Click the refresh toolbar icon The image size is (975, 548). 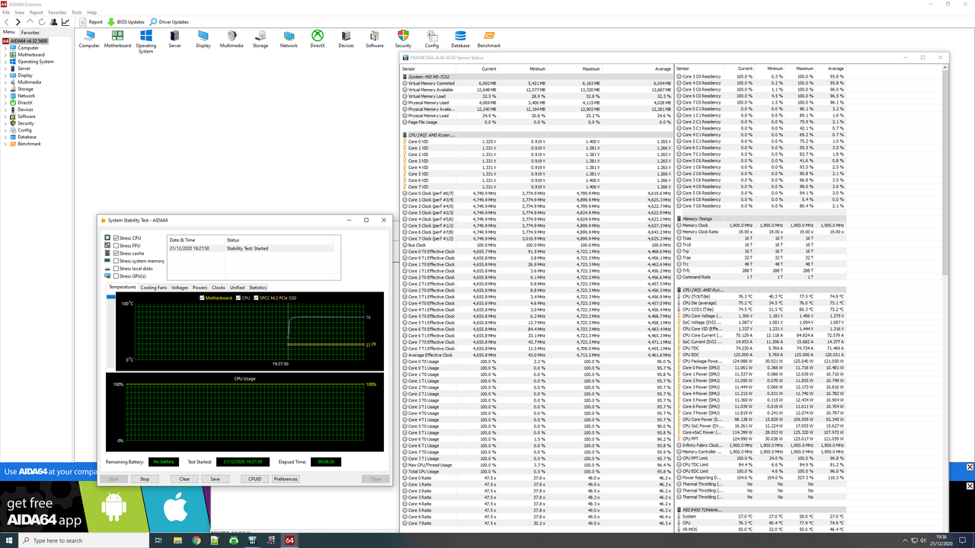43,22
